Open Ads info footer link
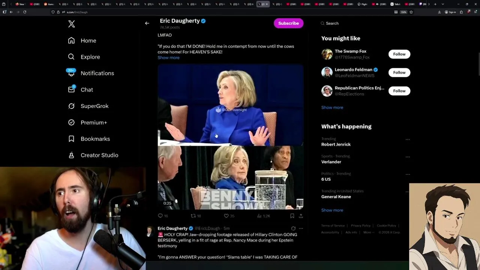 pyautogui.click(x=351, y=232)
